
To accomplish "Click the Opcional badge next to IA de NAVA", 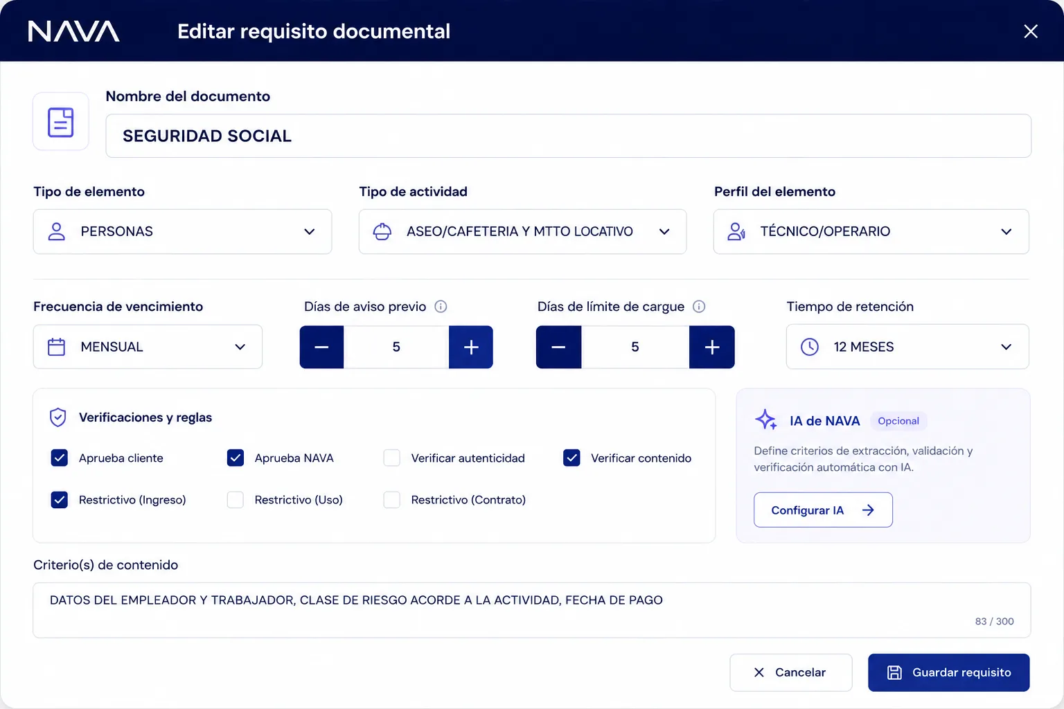I will pos(898,421).
